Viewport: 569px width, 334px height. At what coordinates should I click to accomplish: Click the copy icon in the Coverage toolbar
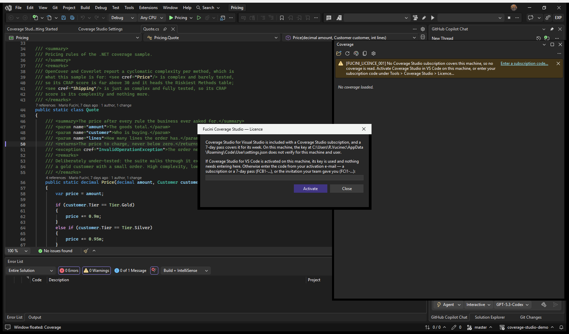365,53
